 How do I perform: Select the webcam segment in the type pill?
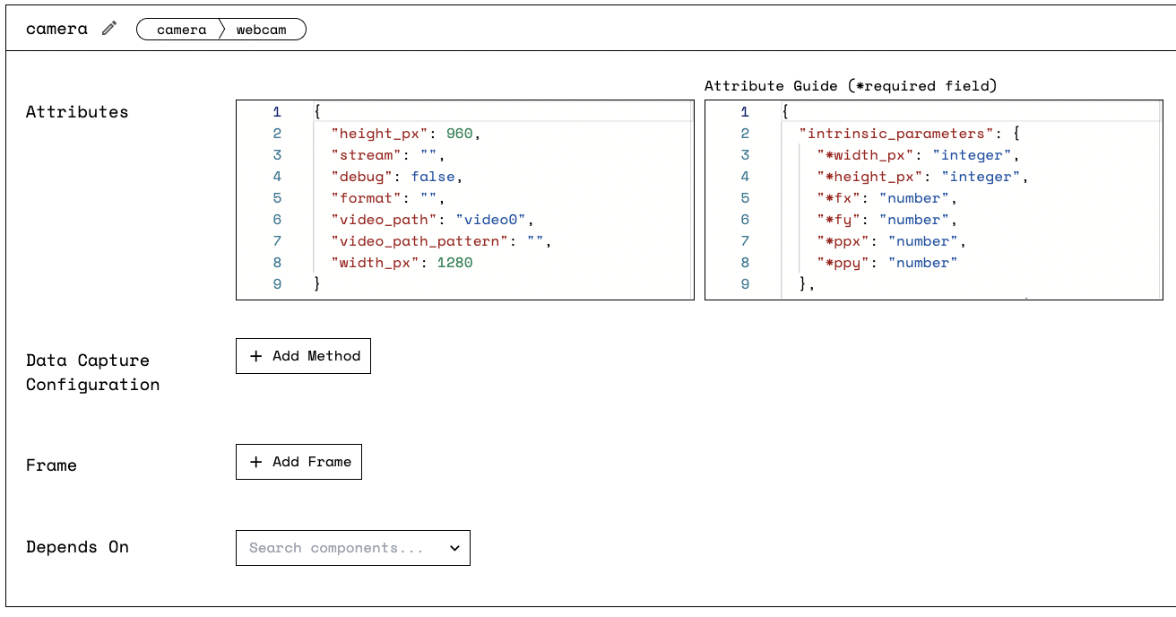point(262,30)
